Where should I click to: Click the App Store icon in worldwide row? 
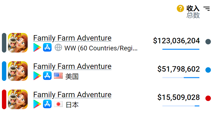click(47, 48)
